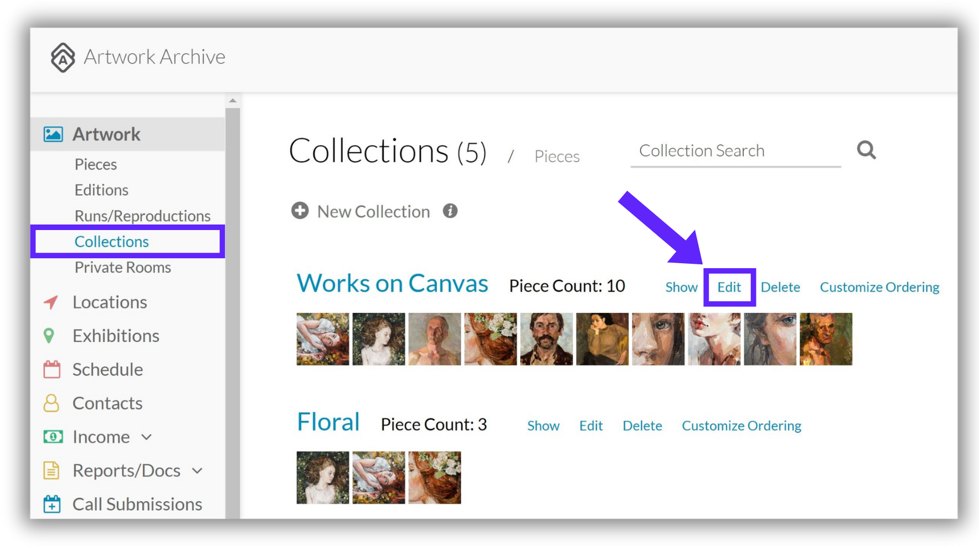Click the Call Submissions calendar-plus icon
The image size is (979, 548).
(52, 504)
